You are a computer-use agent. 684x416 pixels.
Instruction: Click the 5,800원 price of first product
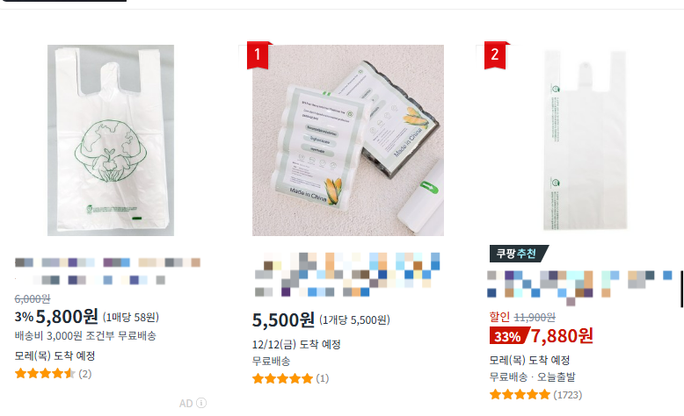click(67, 317)
